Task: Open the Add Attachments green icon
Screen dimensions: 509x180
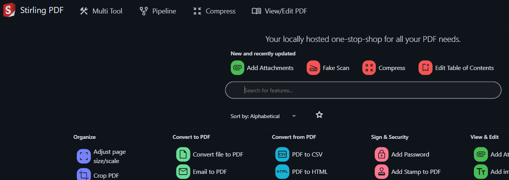Action: coord(238,68)
